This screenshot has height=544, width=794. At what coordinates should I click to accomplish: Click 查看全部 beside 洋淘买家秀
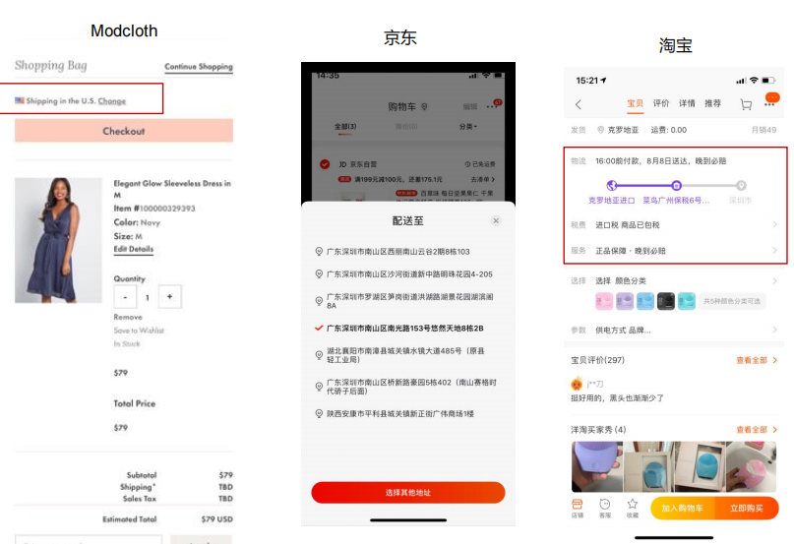pos(756,430)
